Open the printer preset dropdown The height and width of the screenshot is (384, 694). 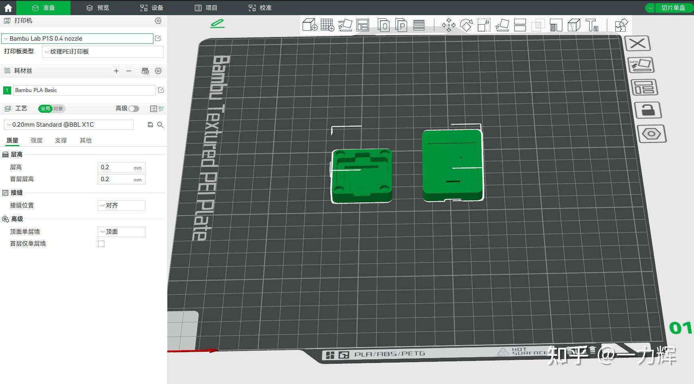coord(77,39)
